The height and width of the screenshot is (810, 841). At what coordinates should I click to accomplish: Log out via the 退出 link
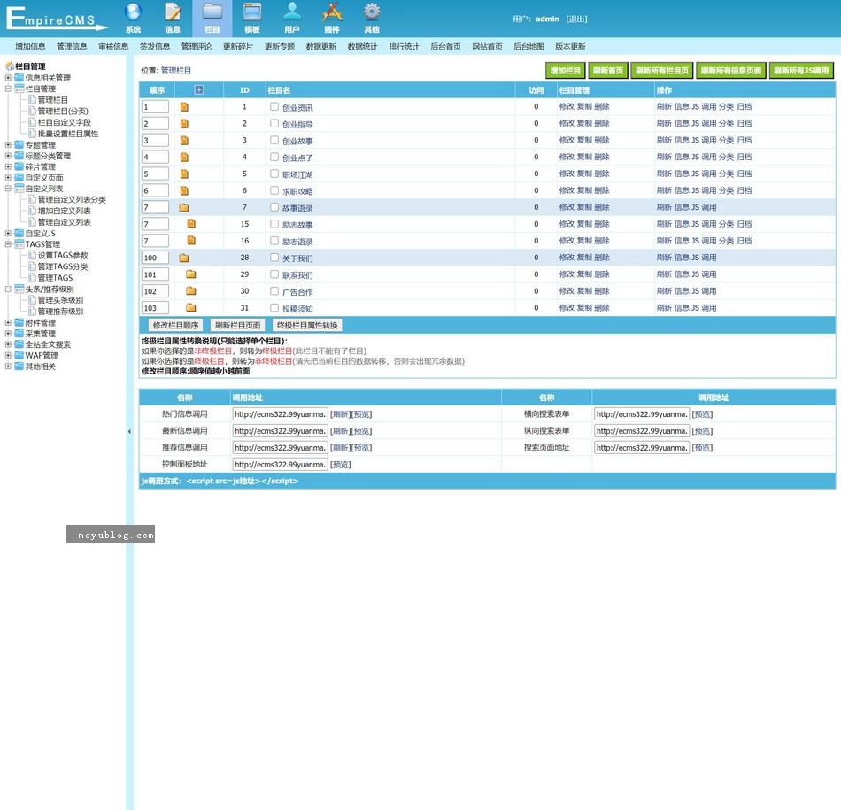pyautogui.click(x=576, y=19)
